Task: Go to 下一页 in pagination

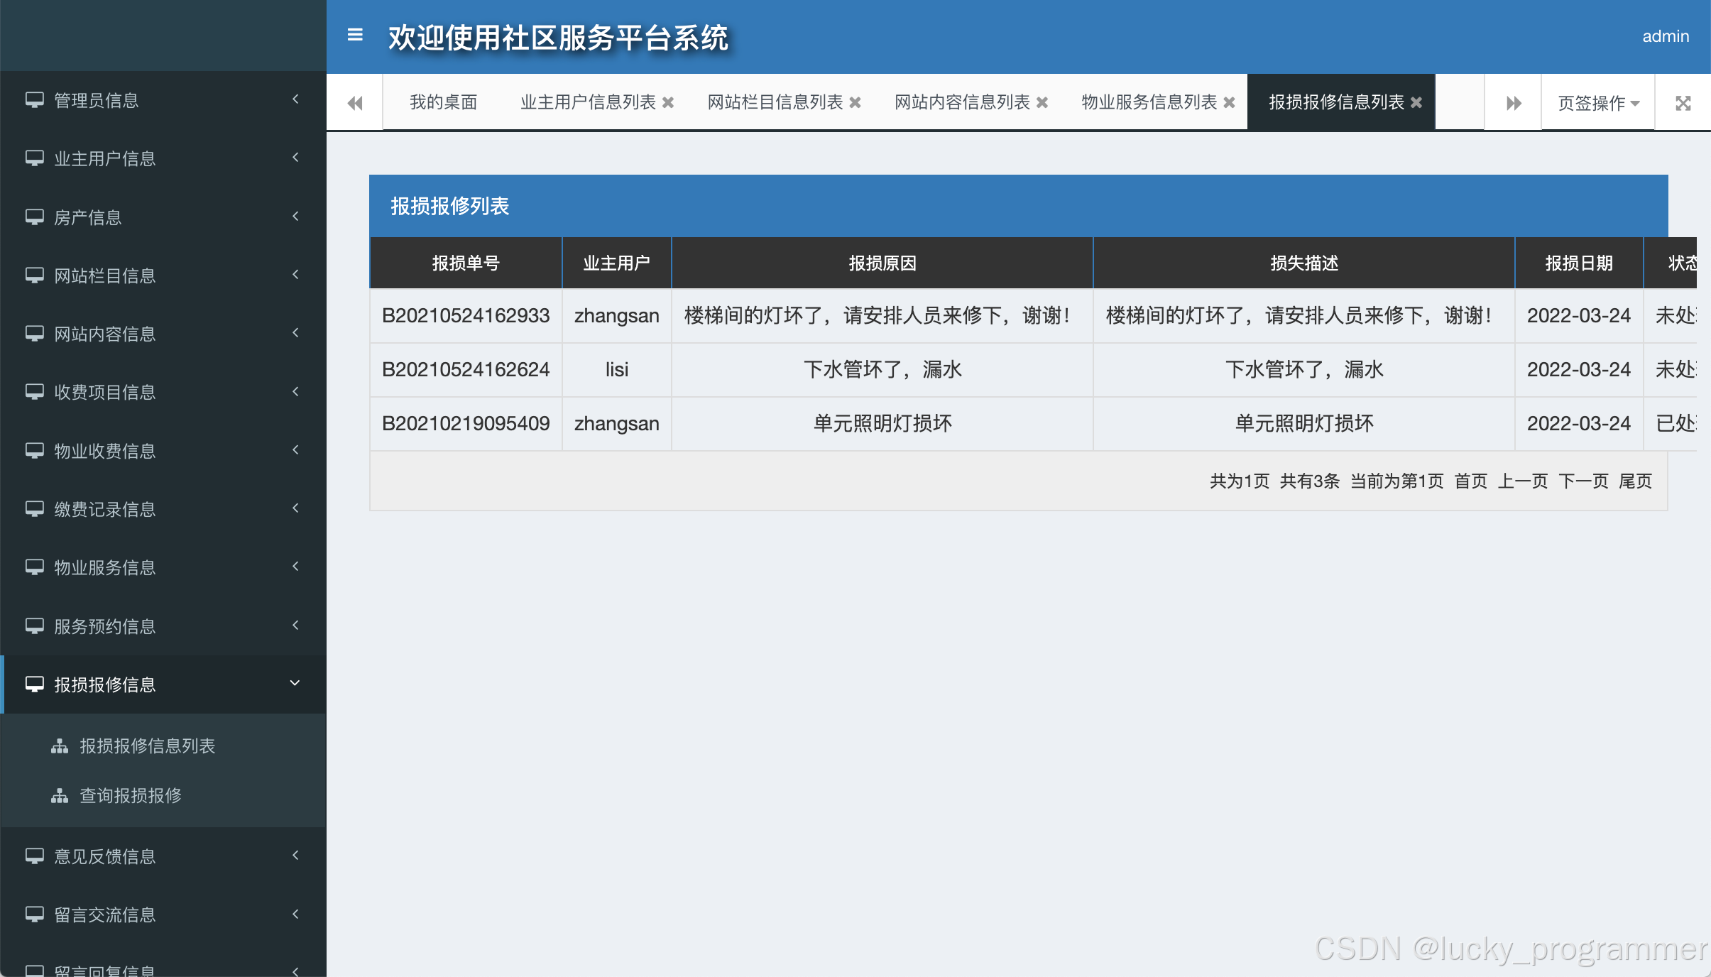Action: (x=1583, y=481)
